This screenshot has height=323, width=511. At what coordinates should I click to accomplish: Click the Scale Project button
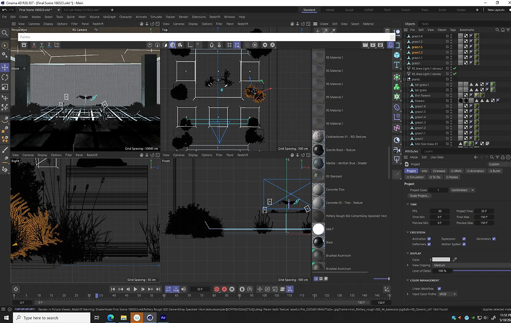(x=419, y=196)
